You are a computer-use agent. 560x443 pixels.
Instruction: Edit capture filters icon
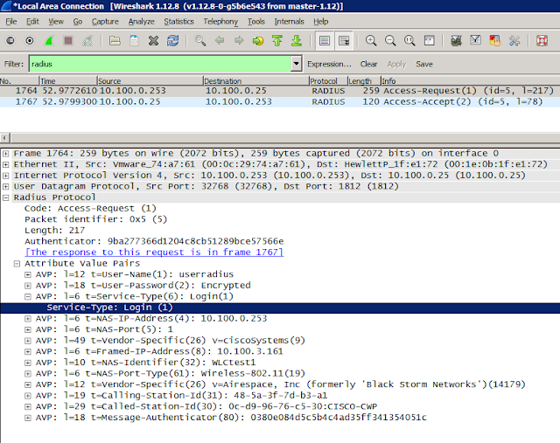click(456, 41)
